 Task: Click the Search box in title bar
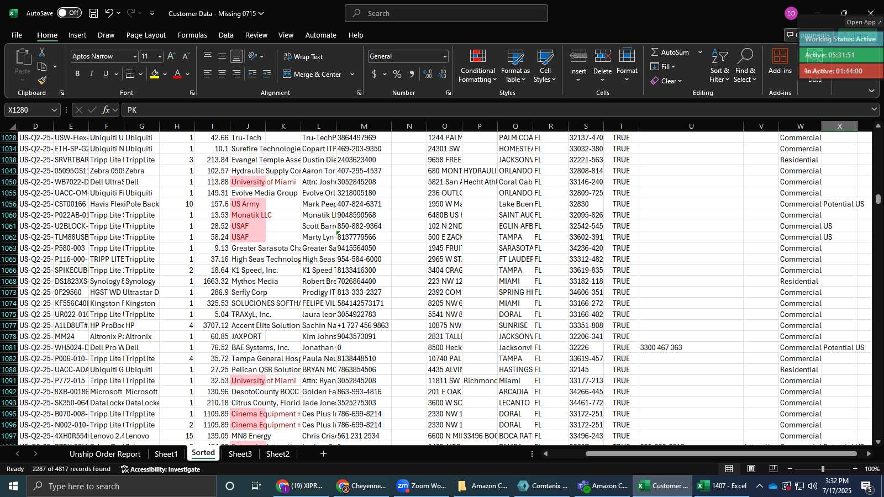coord(446,13)
